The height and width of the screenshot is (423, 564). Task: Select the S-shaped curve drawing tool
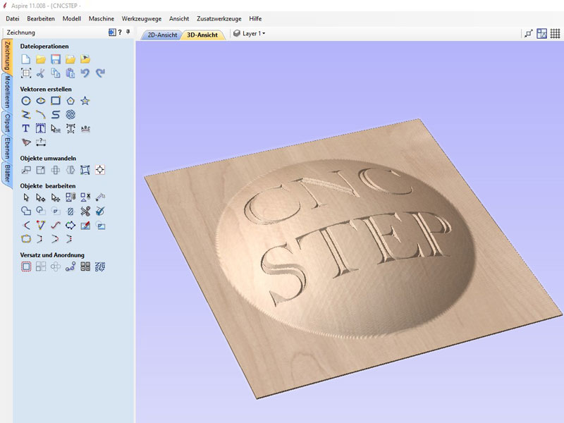56,115
